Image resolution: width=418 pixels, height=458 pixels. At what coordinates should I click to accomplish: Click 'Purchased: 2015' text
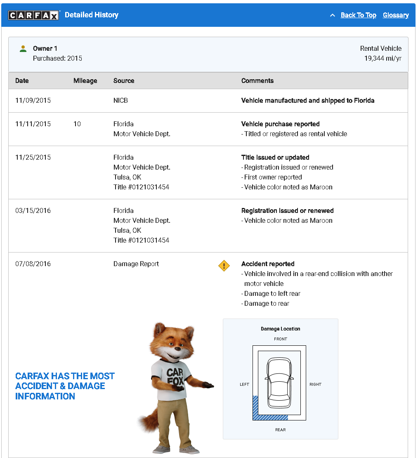[57, 59]
